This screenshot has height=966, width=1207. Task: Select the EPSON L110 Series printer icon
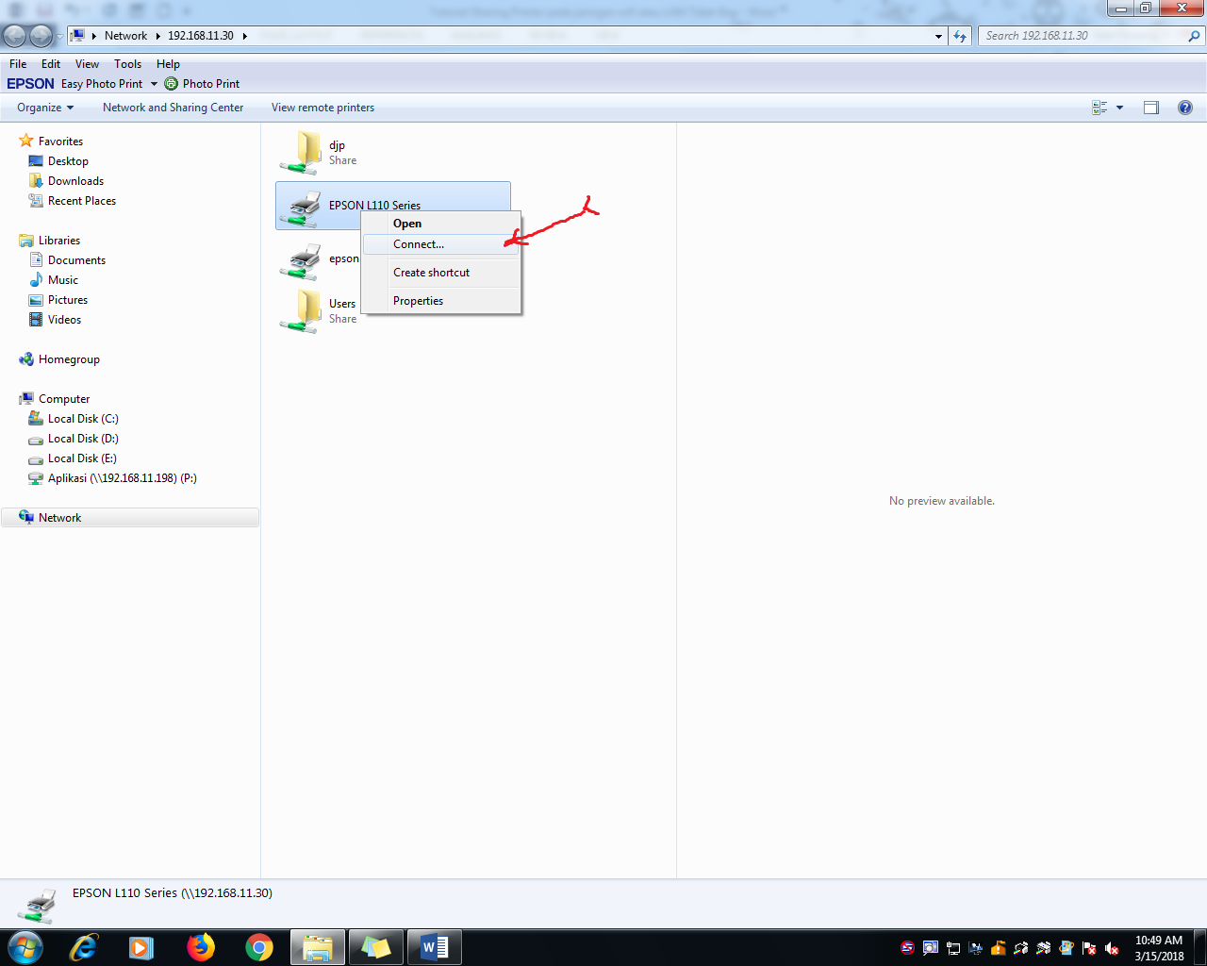301,207
